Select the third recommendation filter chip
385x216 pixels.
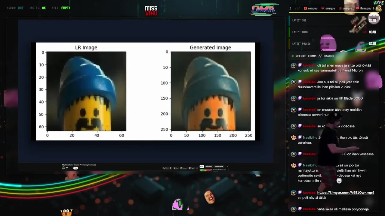pyautogui.click(x=219, y=166)
